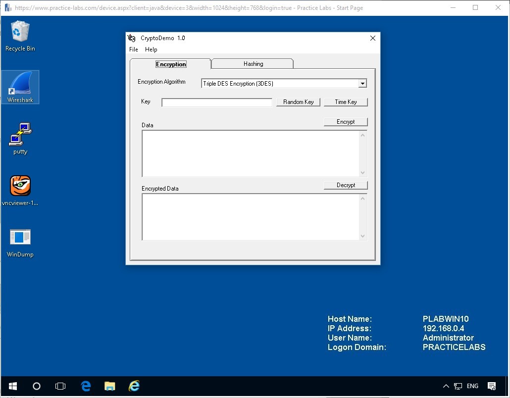Open the File menu in CryptoDemo
This screenshot has height=398, width=510.
tap(133, 49)
